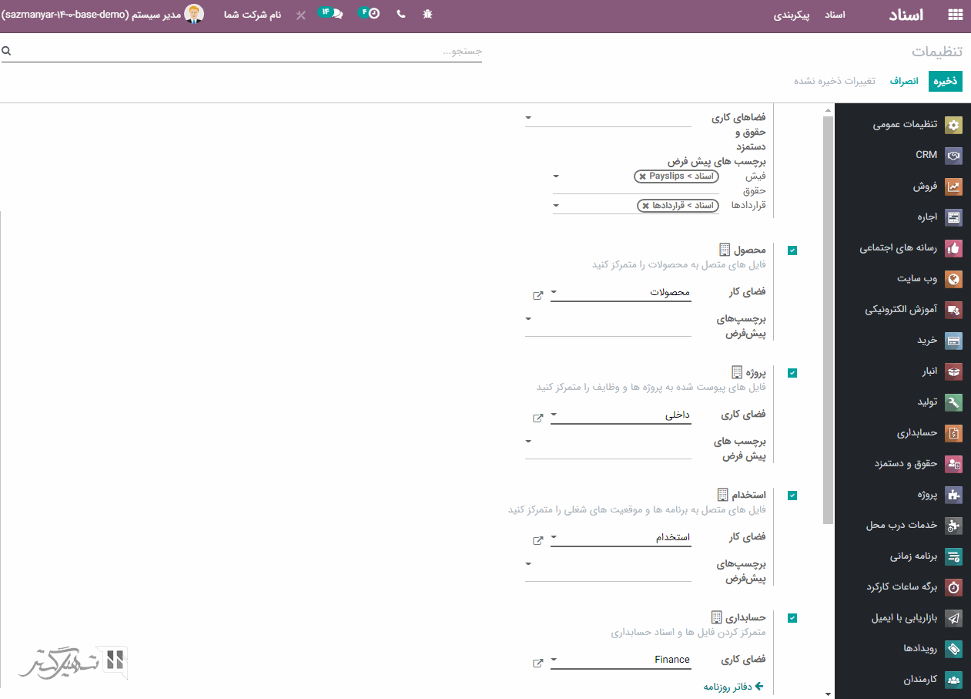Open the apps grid menu icon

(x=955, y=15)
